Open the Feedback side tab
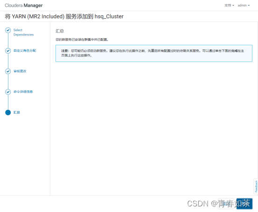Viewport: 258px width, 212px height. tap(256, 186)
